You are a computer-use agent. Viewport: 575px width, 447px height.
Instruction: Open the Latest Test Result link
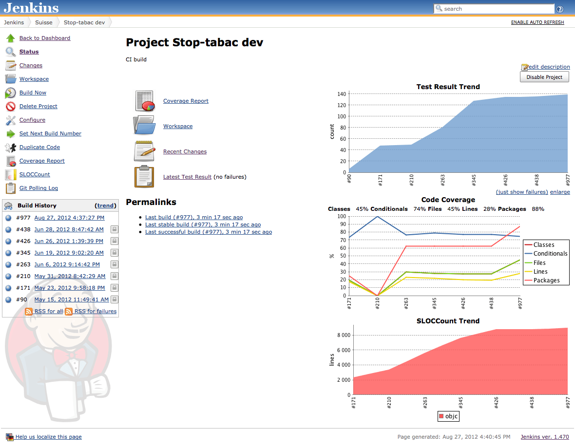coord(187,177)
